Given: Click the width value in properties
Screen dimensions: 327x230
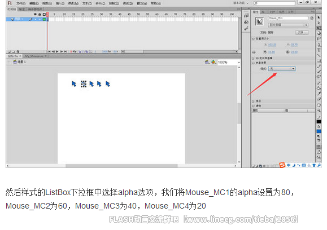Looking at the screenshot, I should [272, 52].
